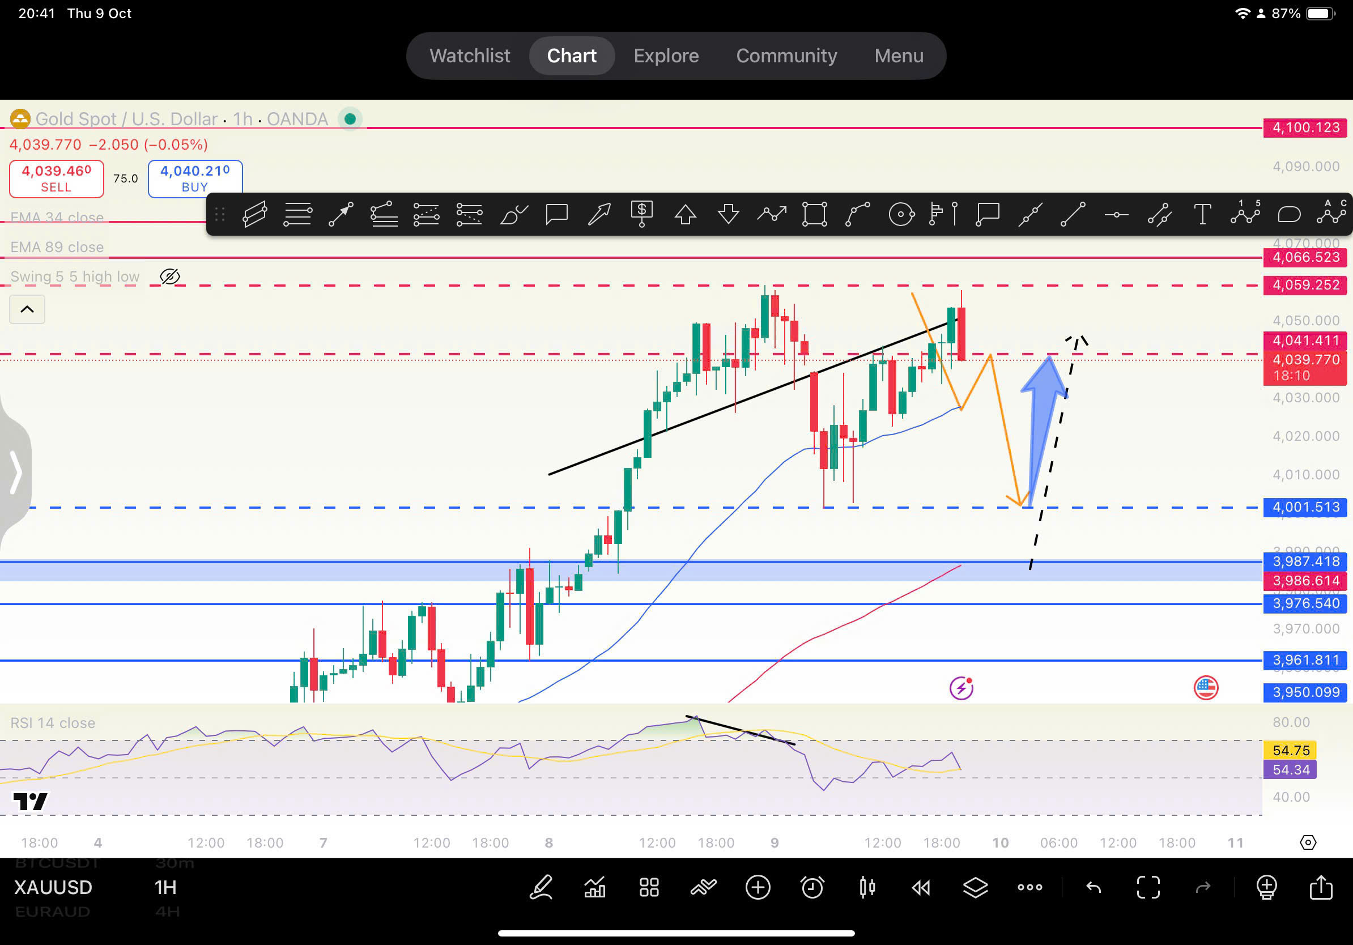The image size is (1353, 945).
Task: Toggle the green market status dot
Action: tap(350, 119)
